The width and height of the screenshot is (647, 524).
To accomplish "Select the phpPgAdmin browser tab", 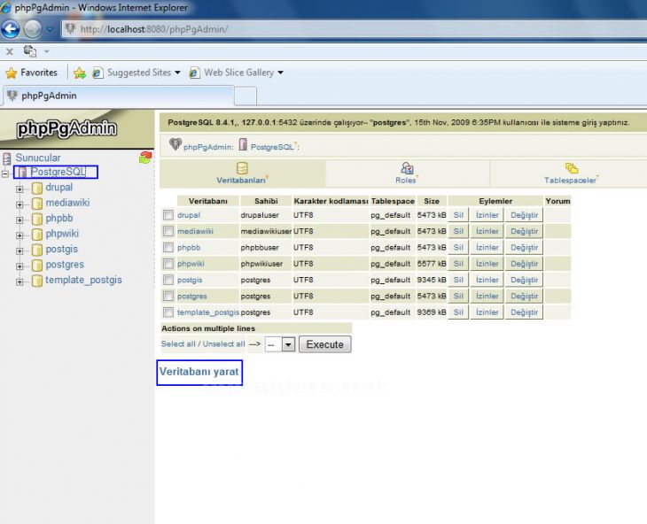I will [x=118, y=96].
